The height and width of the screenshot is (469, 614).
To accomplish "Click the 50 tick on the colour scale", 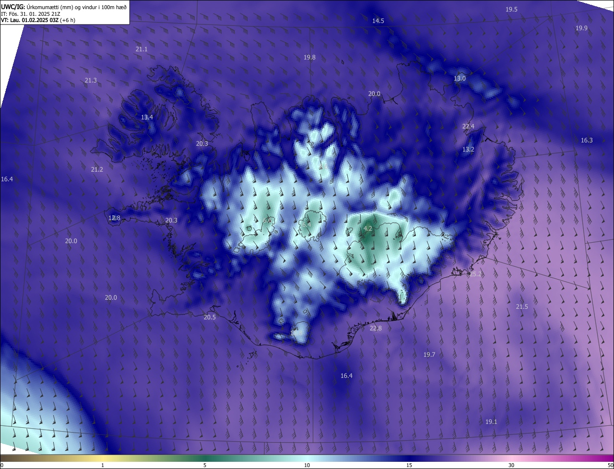I will pos(610,465).
